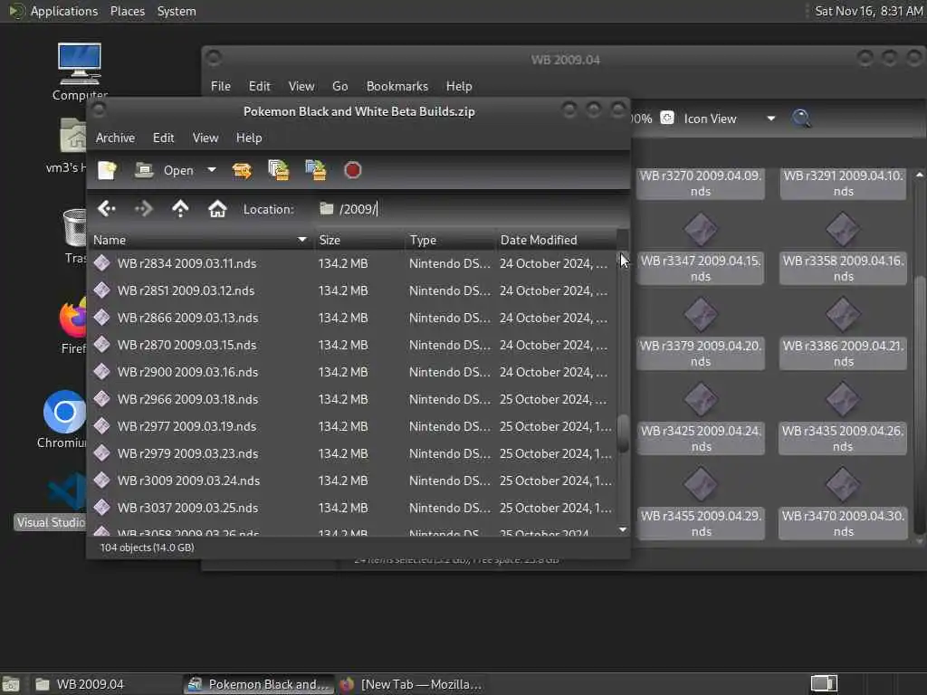The height and width of the screenshot is (695, 927).
Task: Select WB r3470 2009.04.30.nds icon
Action: click(843, 485)
